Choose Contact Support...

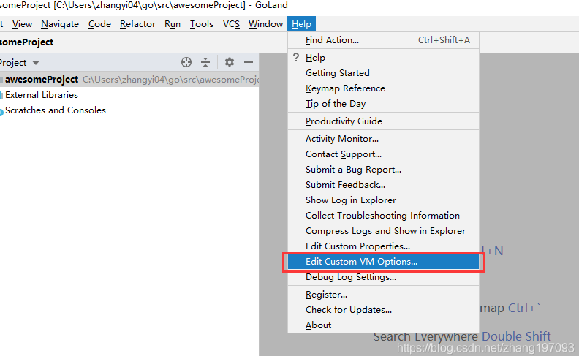tap(383, 154)
